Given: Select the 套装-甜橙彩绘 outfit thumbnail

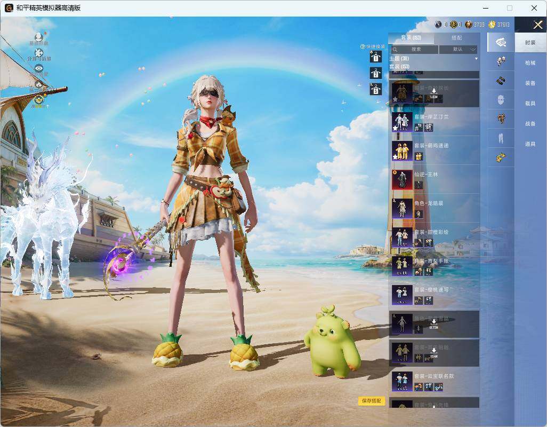Looking at the screenshot, I should click(x=402, y=238).
